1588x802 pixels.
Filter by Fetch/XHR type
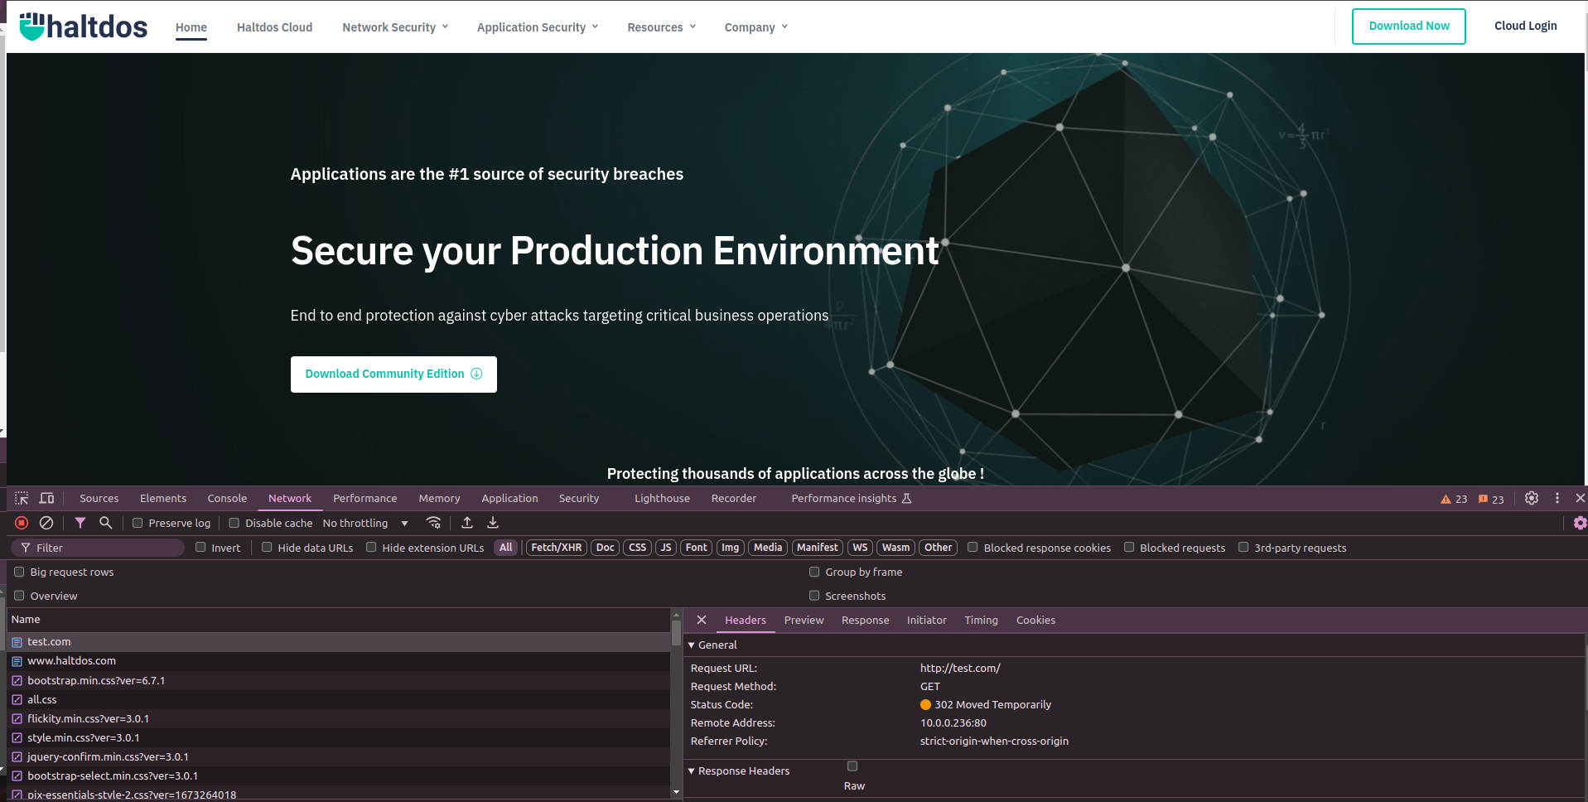(x=557, y=548)
